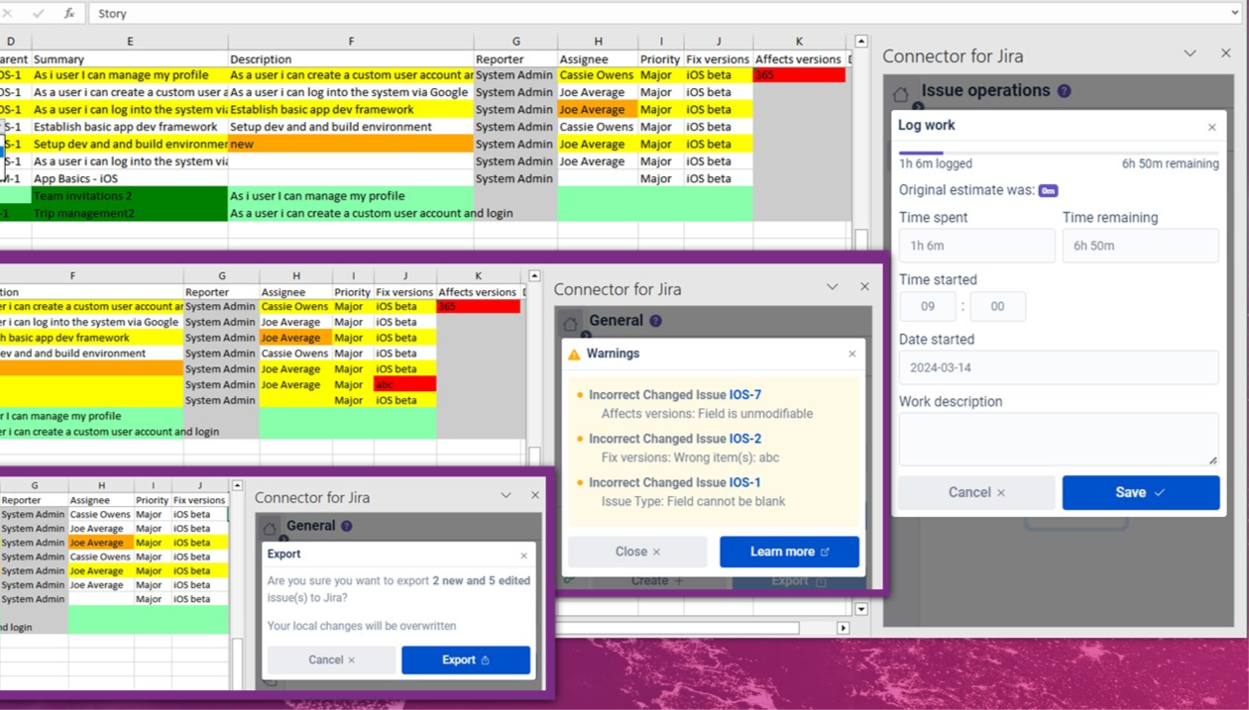
Task: Click the warning triangle icon in Warnings dialog
Action: [574, 354]
